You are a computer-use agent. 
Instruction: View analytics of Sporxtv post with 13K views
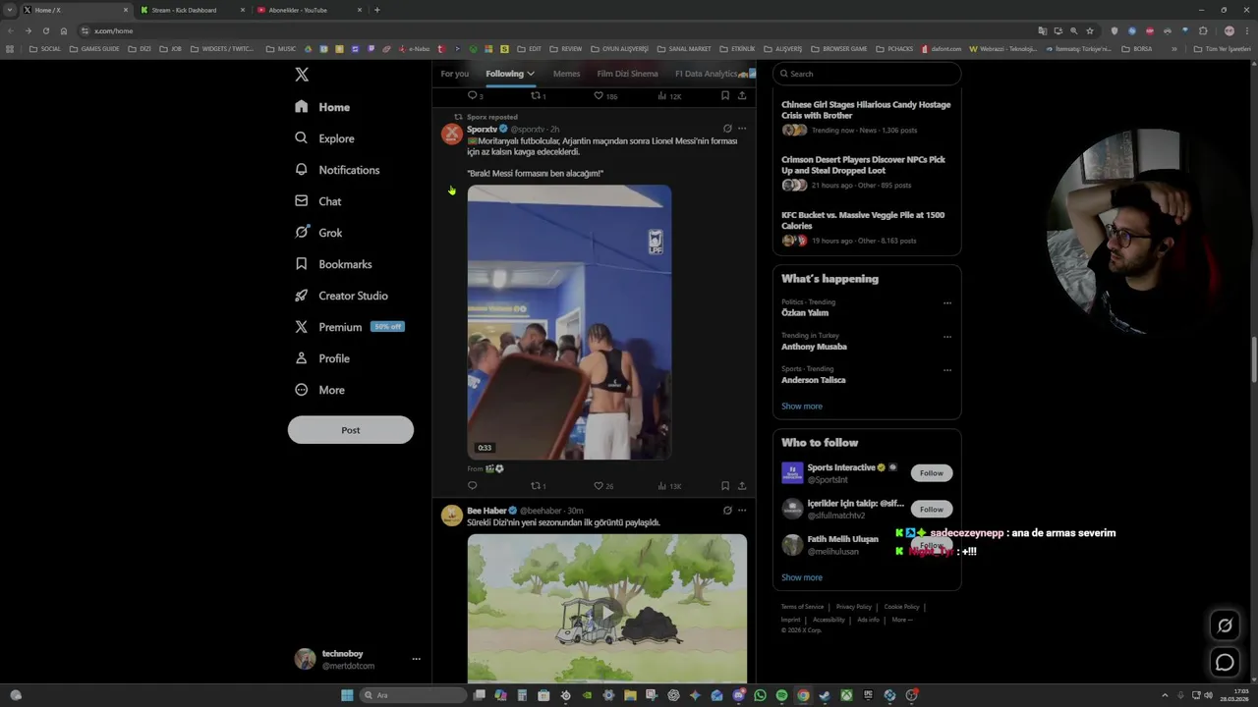669,486
